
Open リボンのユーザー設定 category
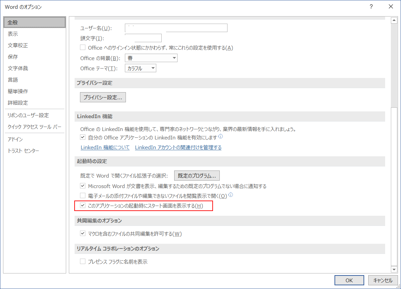(x=34, y=115)
